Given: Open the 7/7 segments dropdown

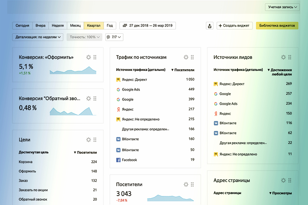Looking at the screenshot, I should tap(114, 37).
